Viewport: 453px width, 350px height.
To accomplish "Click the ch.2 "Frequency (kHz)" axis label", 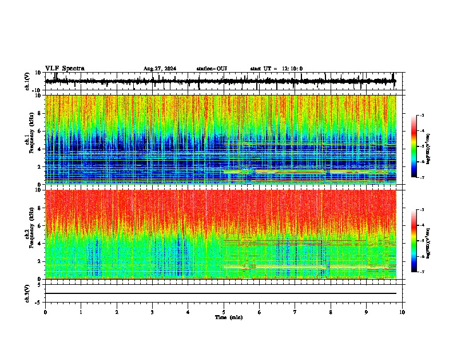I will click(31, 228).
